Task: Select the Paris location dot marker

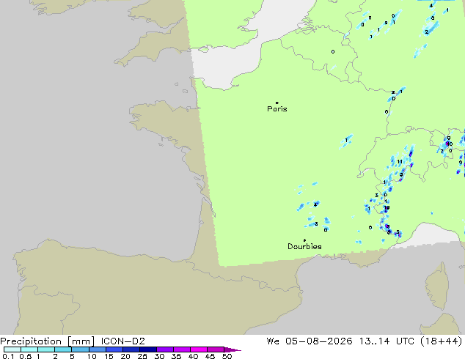Action: pos(277,103)
